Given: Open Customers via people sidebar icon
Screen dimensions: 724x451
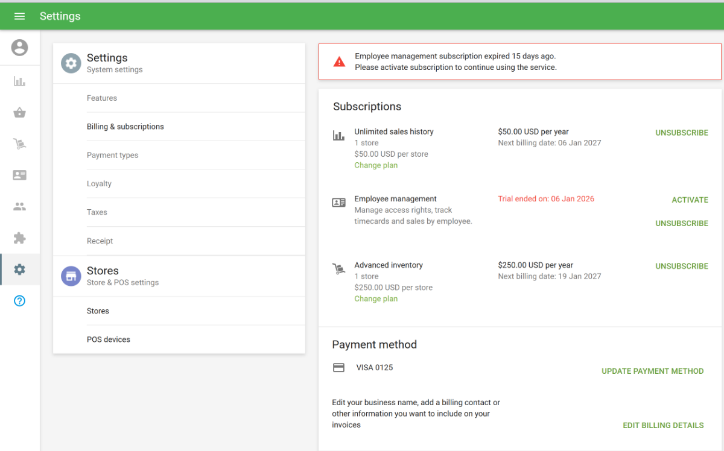Looking at the screenshot, I should pyautogui.click(x=19, y=207).
